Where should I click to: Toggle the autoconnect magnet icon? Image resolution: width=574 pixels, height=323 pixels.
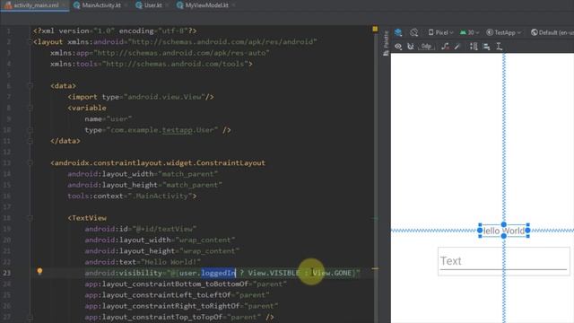pos(411,47)
